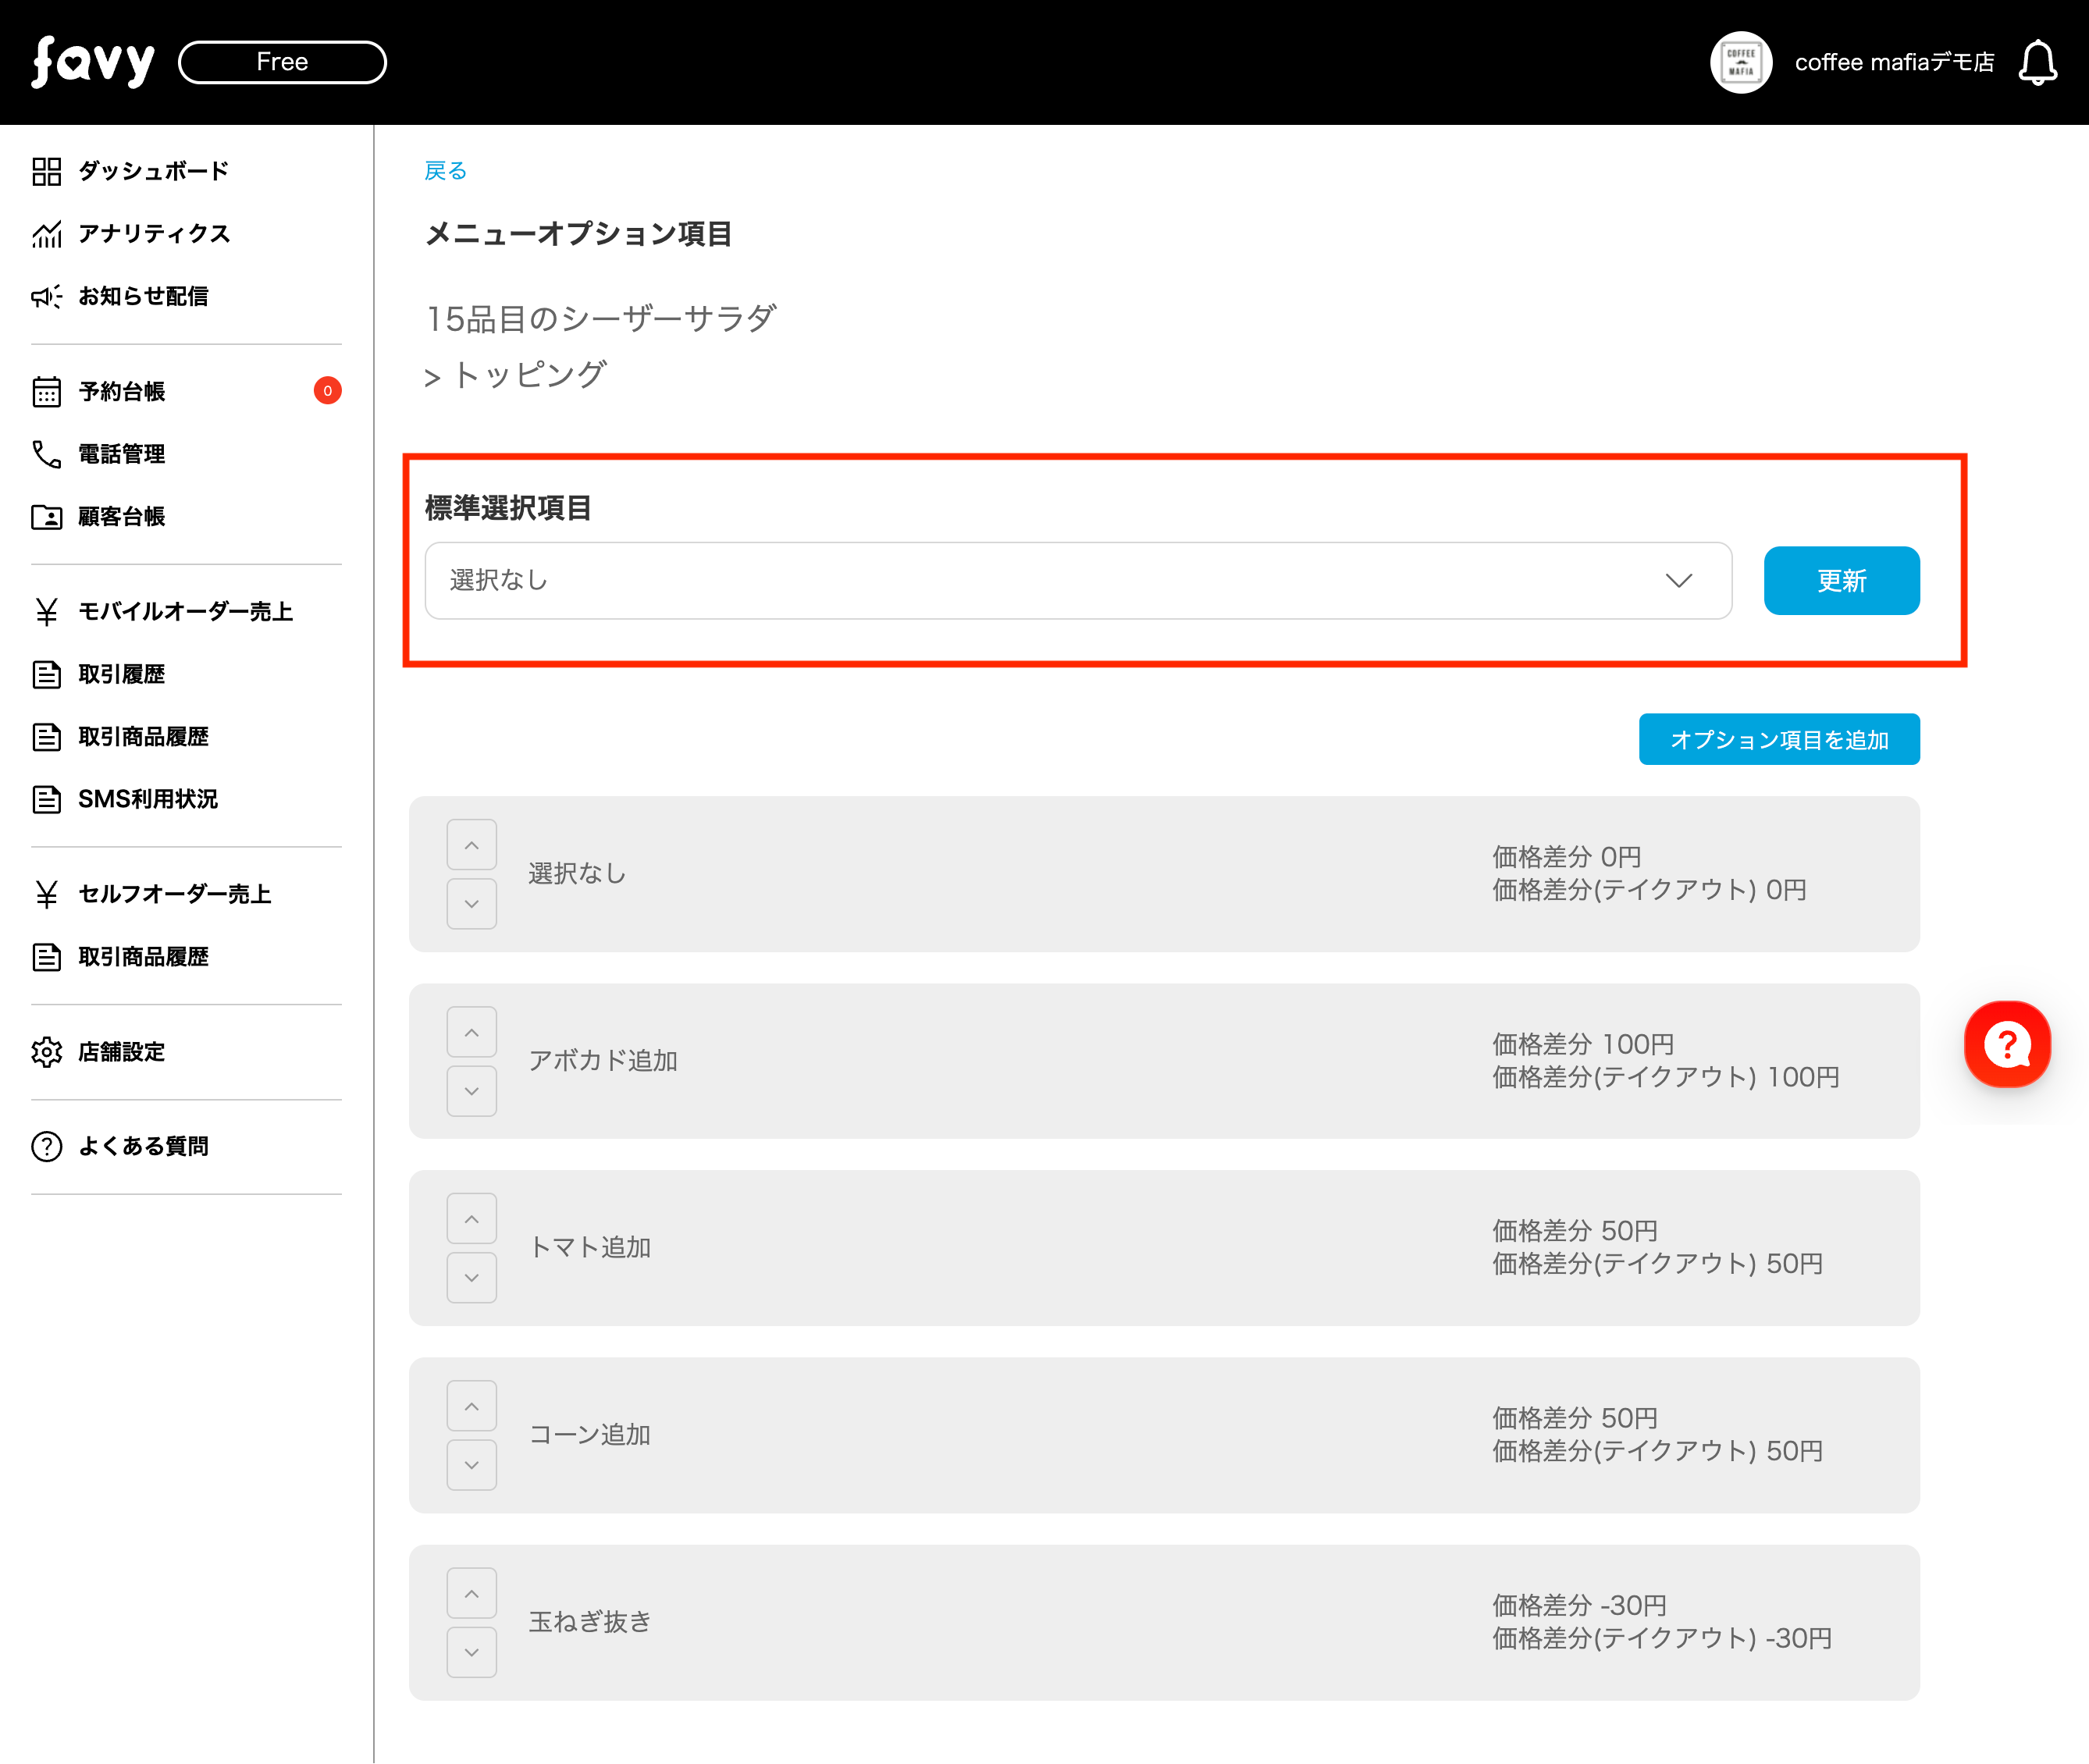Click the Free plan badge

282,62
